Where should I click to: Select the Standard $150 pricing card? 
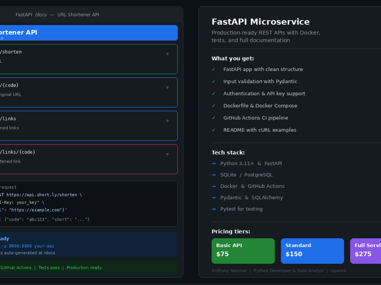pos(312,251)
